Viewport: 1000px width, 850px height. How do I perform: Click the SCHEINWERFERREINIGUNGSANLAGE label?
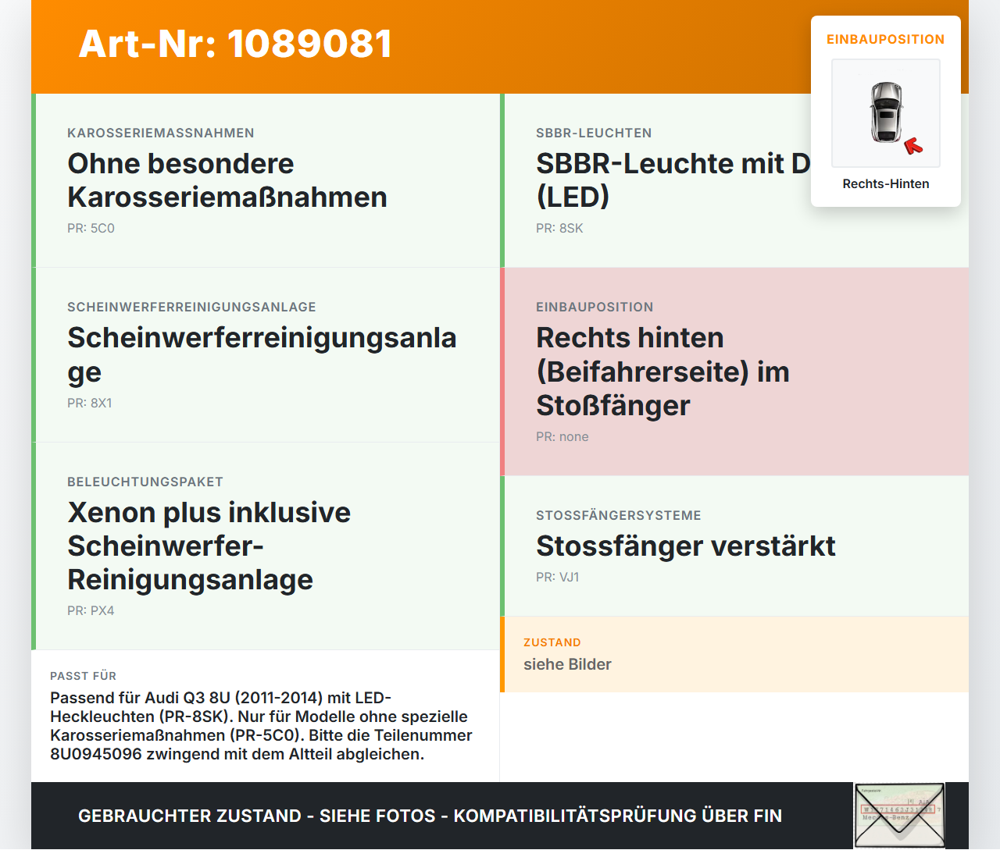pos(191,307)
